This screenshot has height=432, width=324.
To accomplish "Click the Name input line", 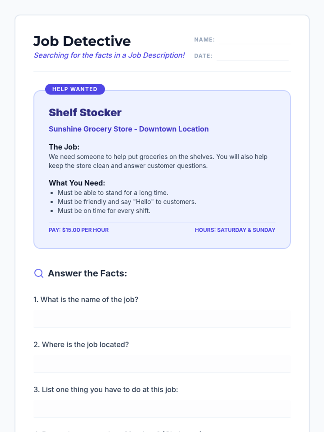I will [x=254, y=40].
